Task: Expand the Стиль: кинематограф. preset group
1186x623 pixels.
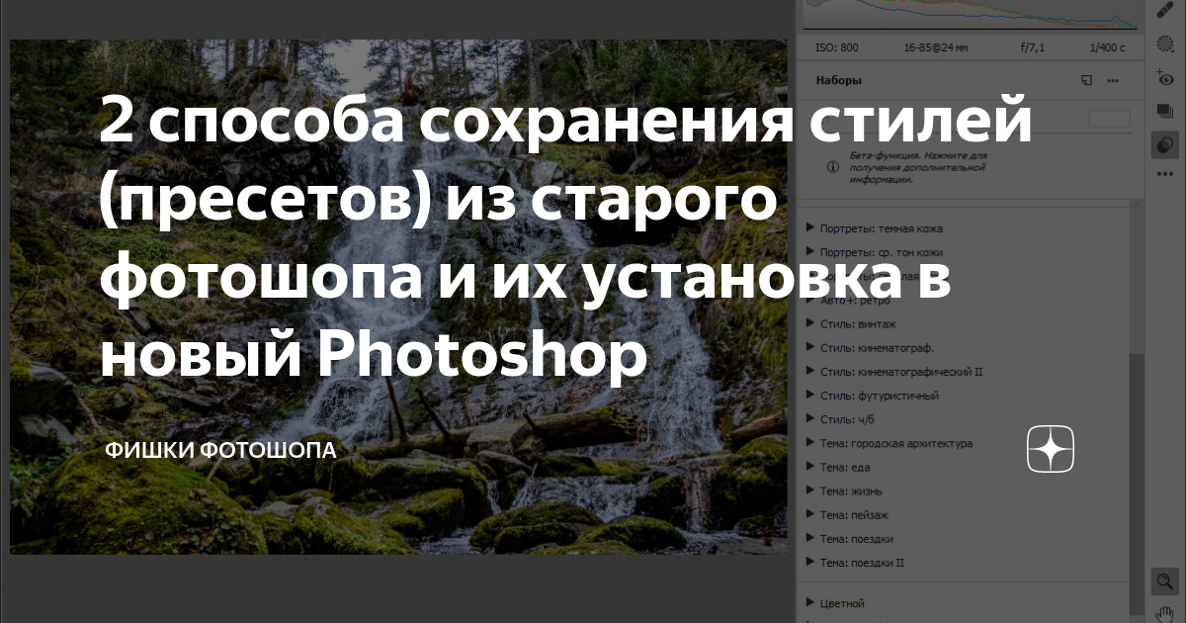Action: pyautogui.click(x=811, y=347)
